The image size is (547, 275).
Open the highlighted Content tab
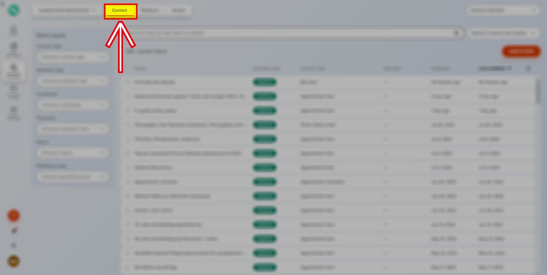coord(120,11)
